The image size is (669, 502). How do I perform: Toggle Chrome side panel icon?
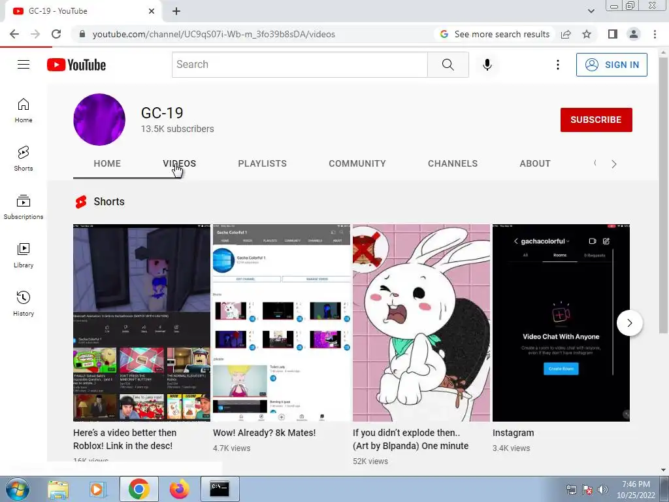[613, 34]
